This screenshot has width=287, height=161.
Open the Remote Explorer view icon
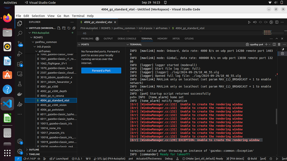20,74
